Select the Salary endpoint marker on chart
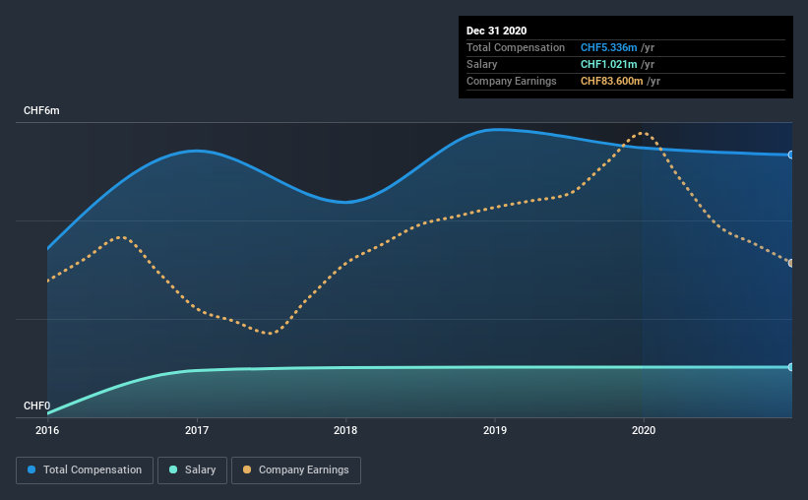 click(x=791, y=367)
